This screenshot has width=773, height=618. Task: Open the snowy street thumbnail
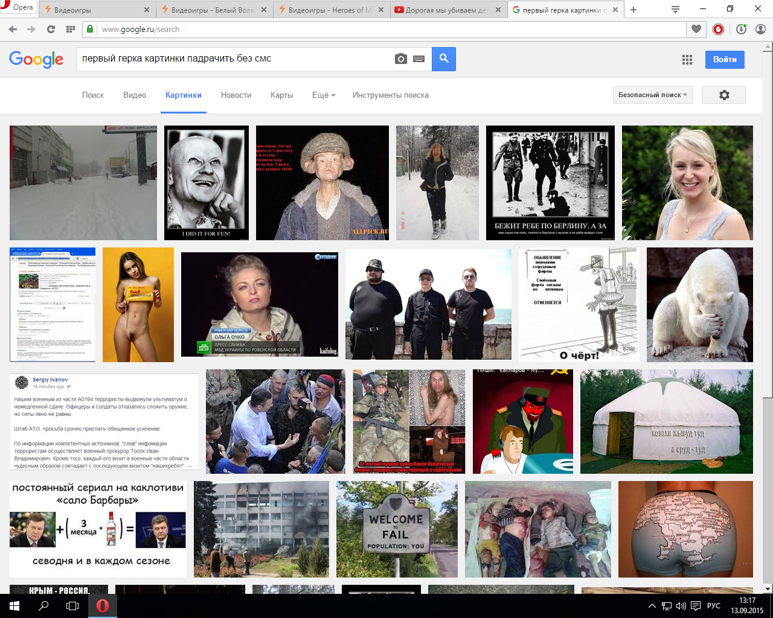pos(83,183)
